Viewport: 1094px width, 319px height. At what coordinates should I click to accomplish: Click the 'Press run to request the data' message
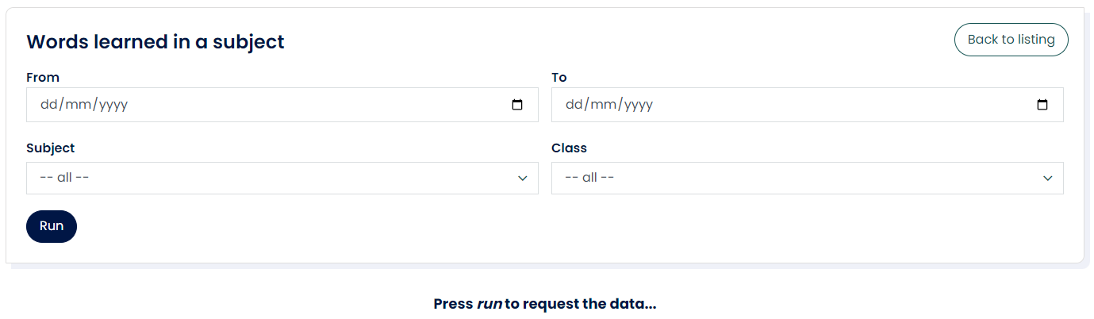(x=545, y=304)
